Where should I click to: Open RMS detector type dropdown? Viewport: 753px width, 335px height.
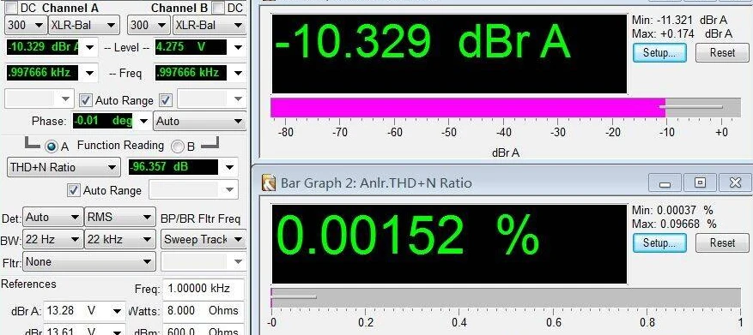119,217
